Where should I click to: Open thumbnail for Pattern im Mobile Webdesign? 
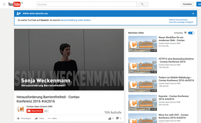[x=143, y=84]
